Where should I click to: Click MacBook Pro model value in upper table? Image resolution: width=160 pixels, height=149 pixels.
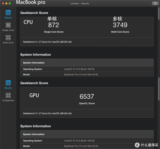(x=81, y=74)
